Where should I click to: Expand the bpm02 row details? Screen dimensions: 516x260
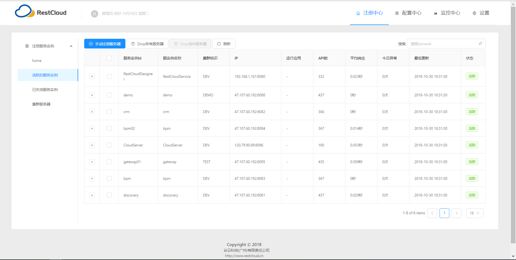(92, 128)
